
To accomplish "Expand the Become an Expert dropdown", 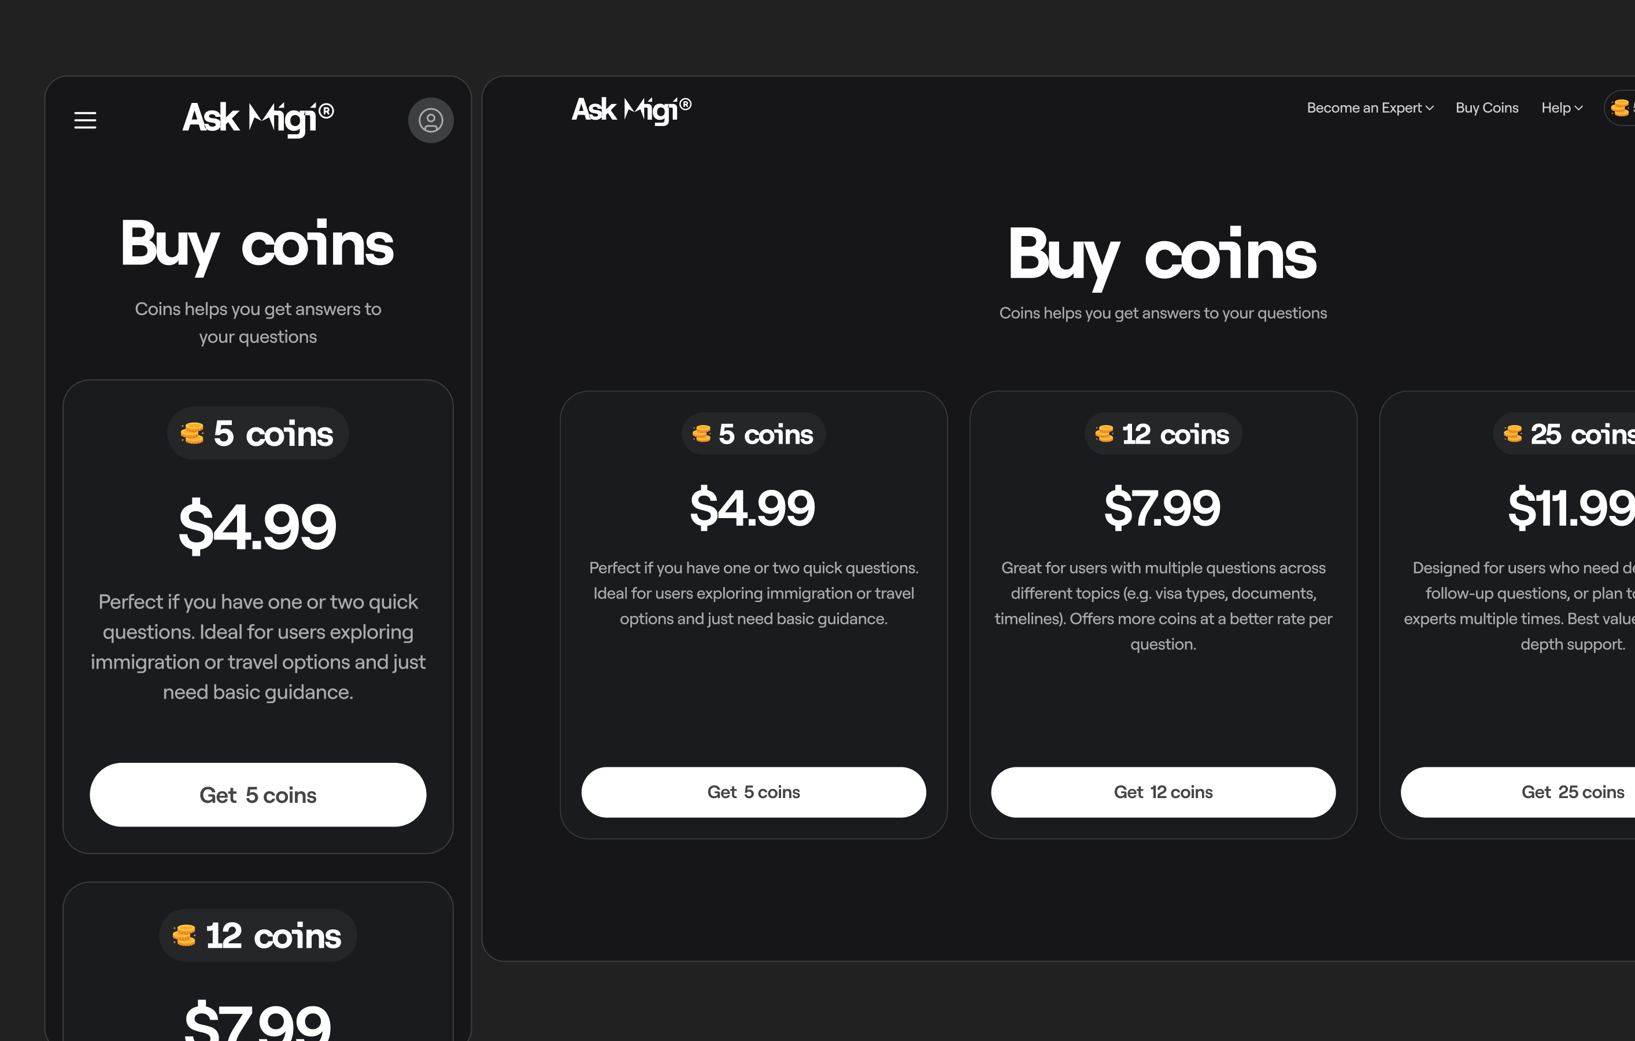I will click(1370, 108).
